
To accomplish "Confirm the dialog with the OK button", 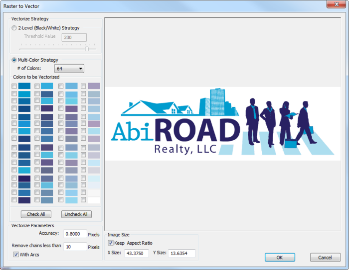I will [x=280, y=258].
